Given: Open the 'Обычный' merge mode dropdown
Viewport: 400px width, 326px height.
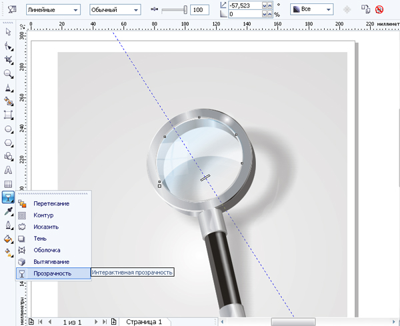Looking at the screenshot, I should (115, 10).
